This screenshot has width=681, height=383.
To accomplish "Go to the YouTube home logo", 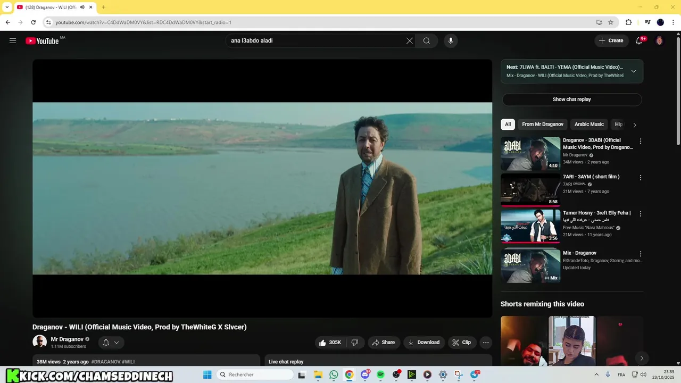I will pos(42,41).
